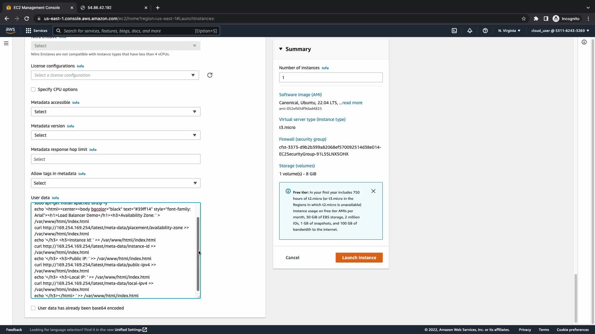Check User data already base64 encoded
Image resolution: width=595 pixels, height=334 pixels.
click(33, 308)
